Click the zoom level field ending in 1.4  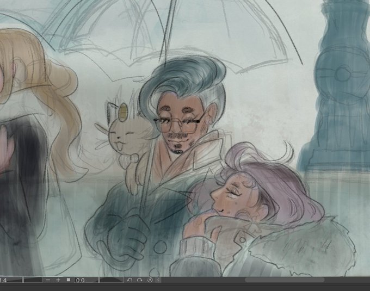pos(11,280)
